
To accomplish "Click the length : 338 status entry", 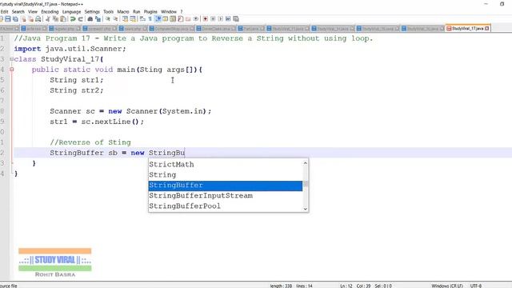I will coord(281,286).
